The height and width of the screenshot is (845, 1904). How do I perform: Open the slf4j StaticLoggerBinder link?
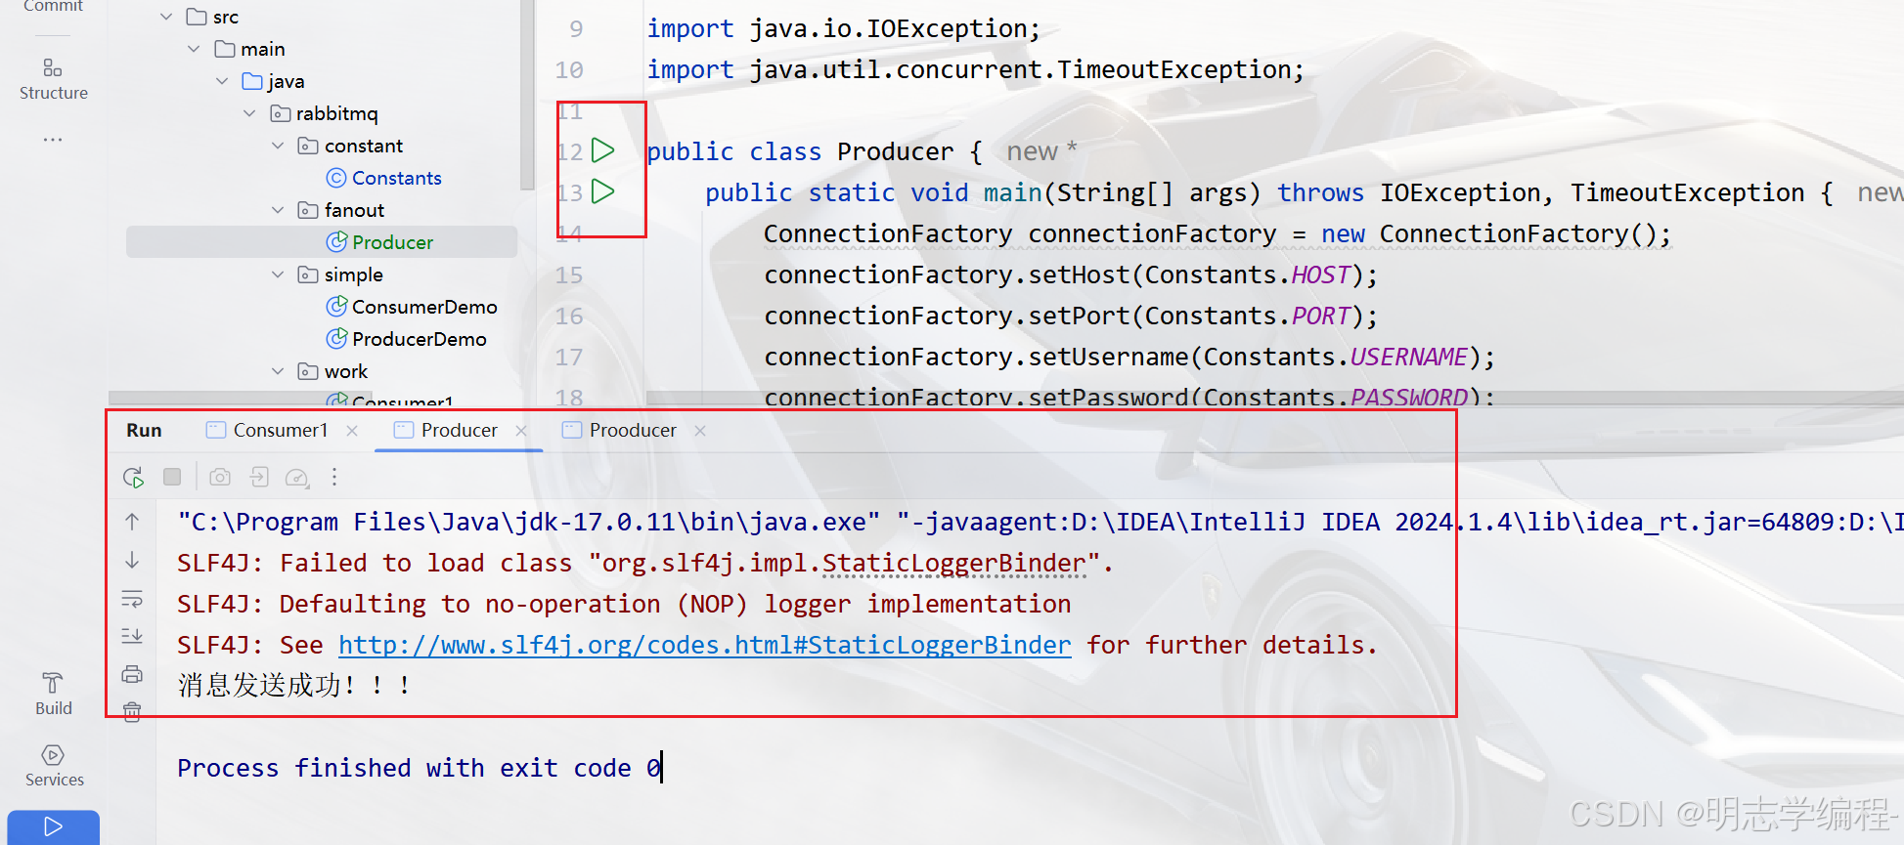click(x=704, y=645)
